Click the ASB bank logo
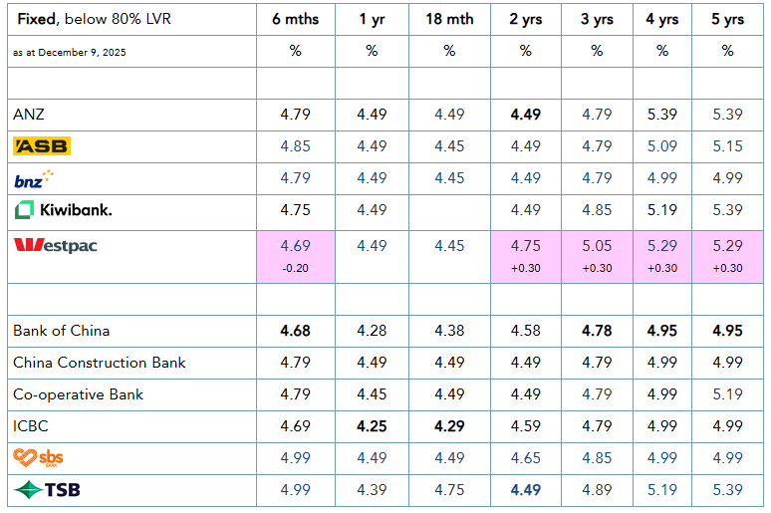771x513 pixels. point(42,146)
